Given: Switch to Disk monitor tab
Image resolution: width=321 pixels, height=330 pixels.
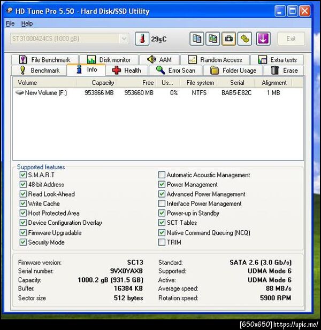Looking at the screenshot, I should (x=109, y=60).
